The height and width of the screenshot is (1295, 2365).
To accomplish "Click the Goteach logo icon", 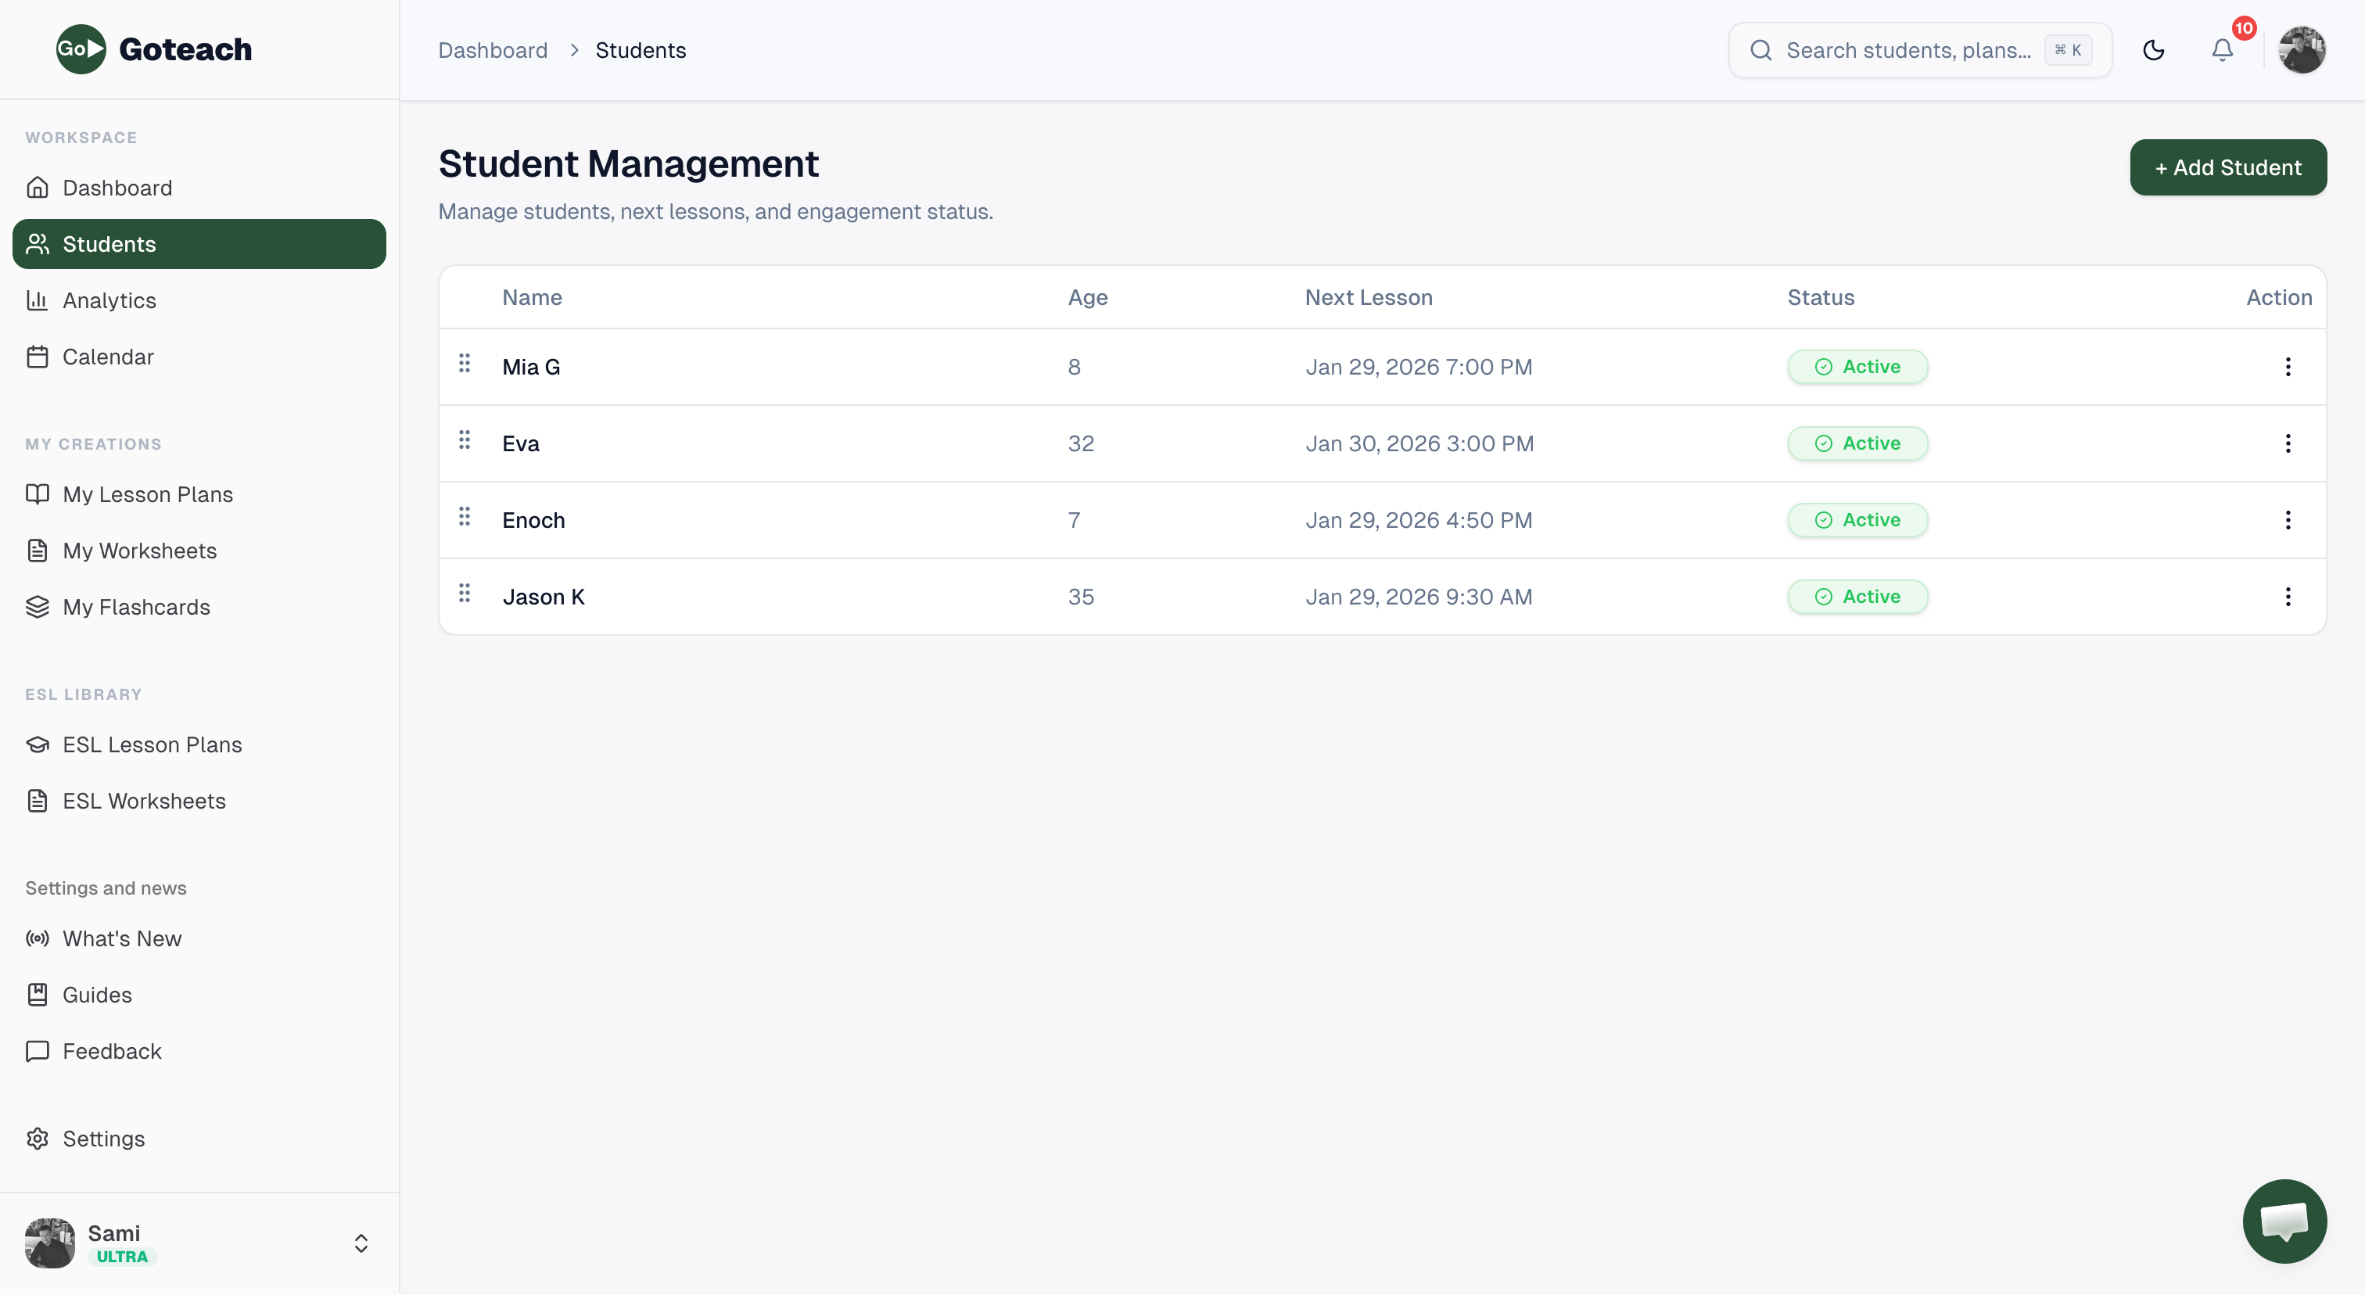I will [x=81, y=49].
